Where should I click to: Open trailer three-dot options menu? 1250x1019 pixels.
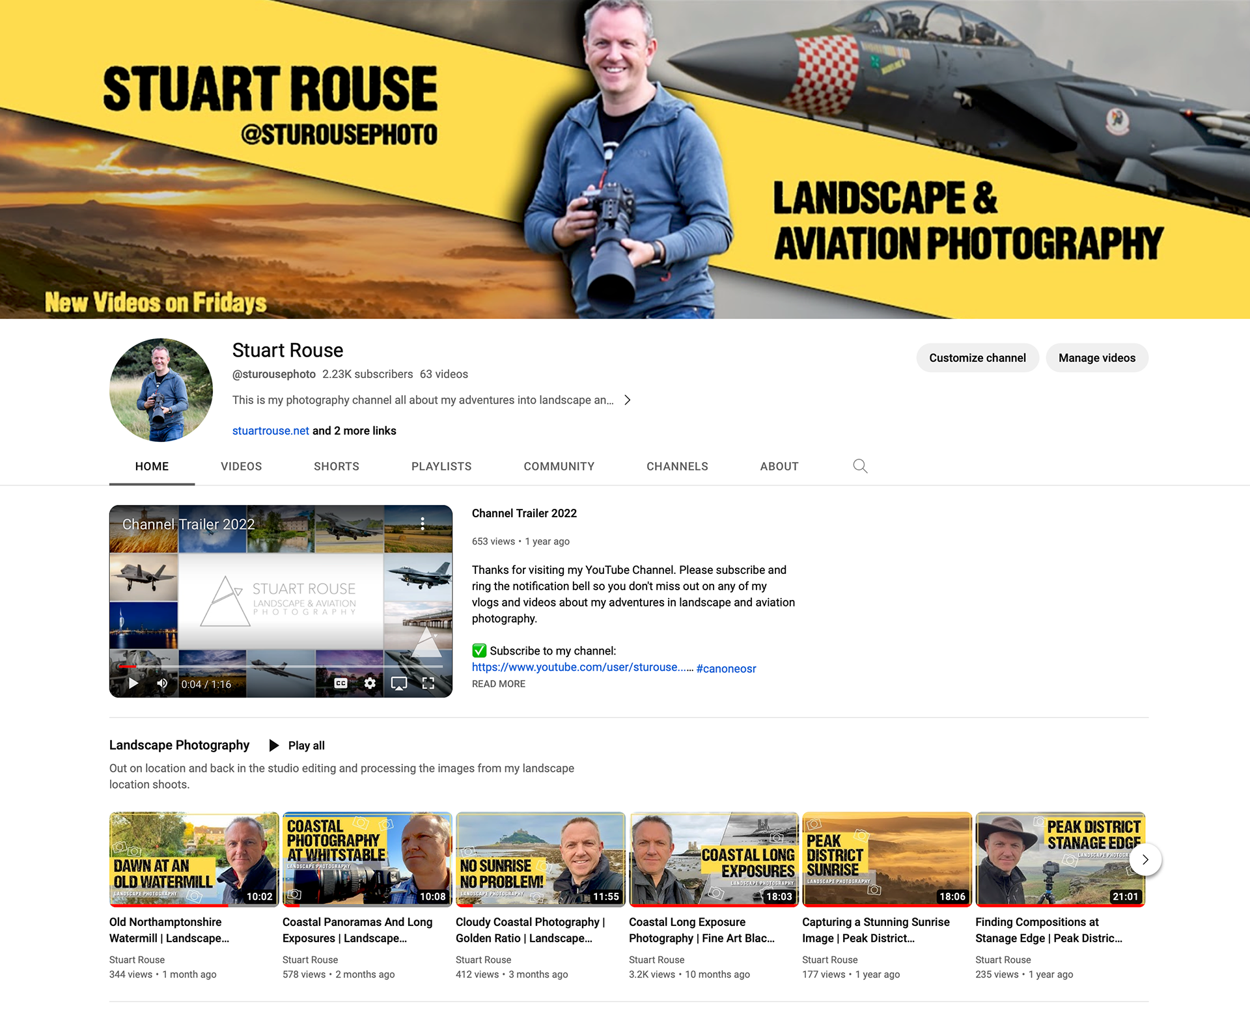point(423,523)
